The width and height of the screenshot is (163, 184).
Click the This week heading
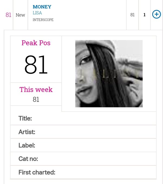click(x=36, y=89)
